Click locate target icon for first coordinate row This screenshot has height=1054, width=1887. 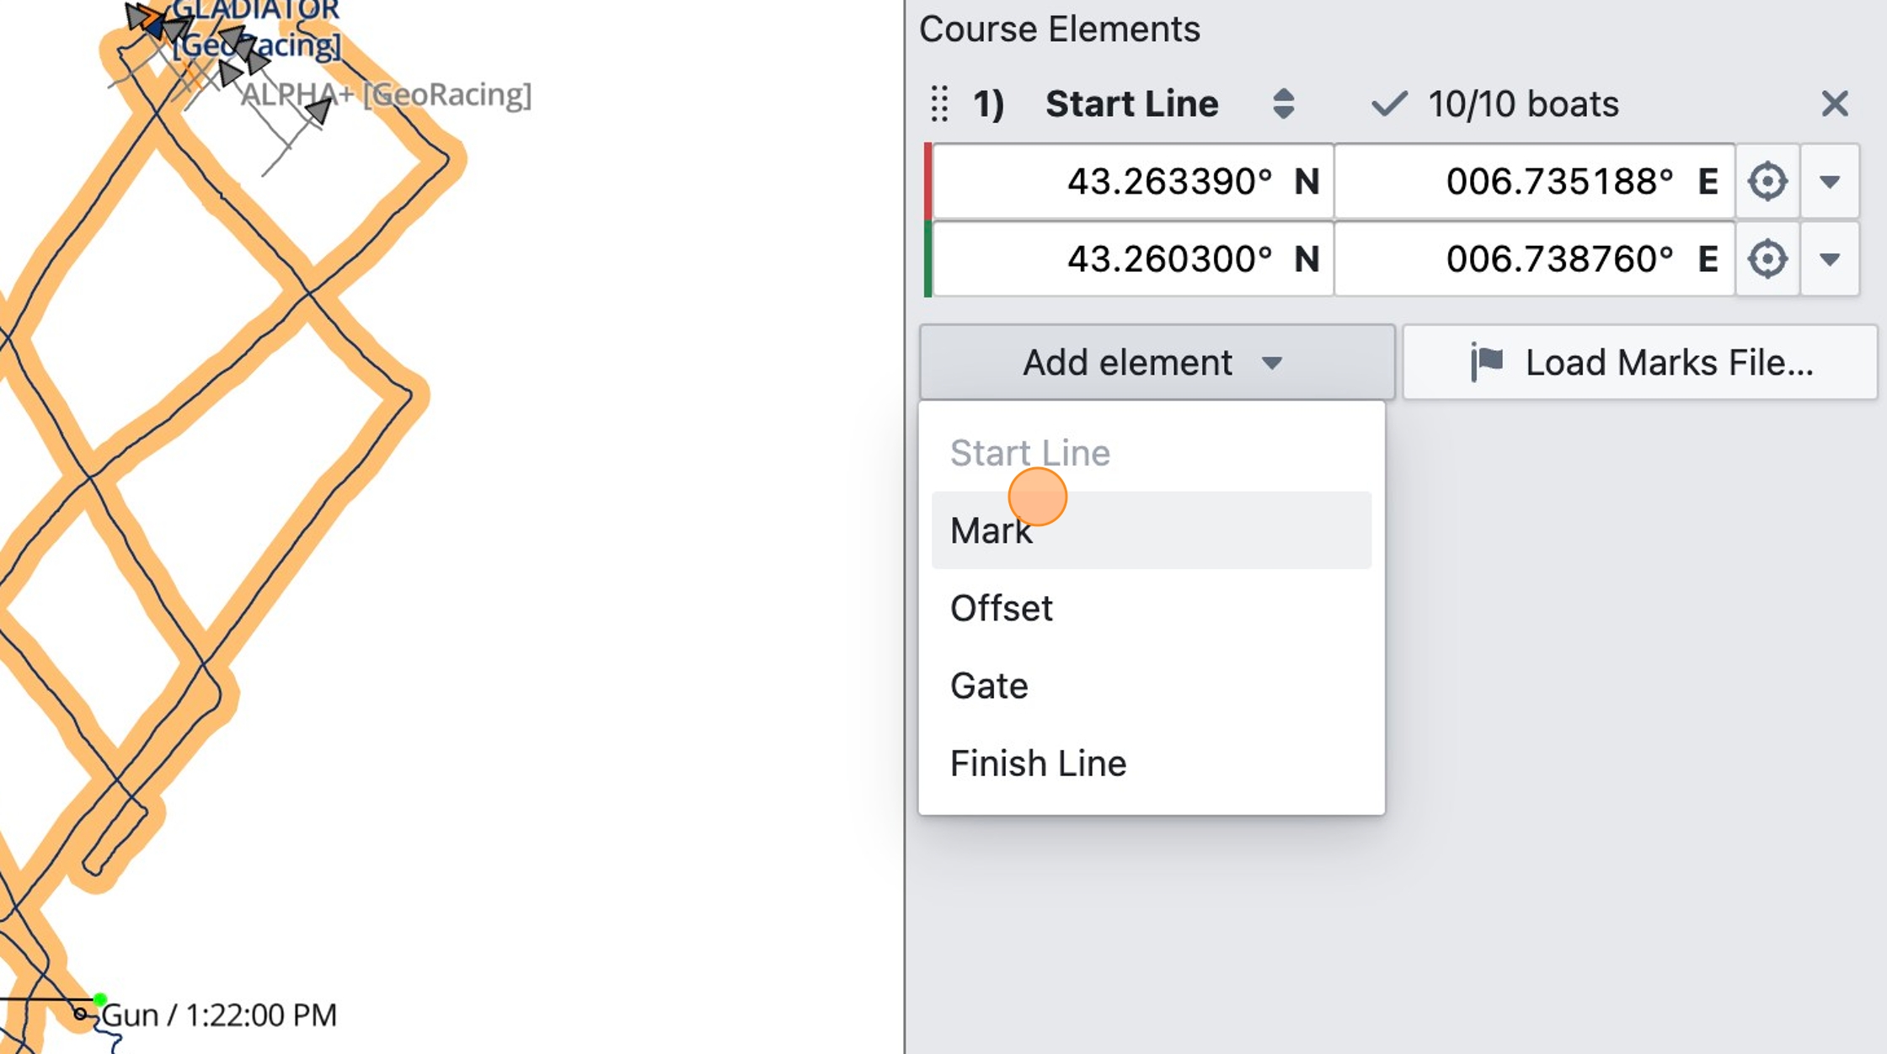coord(1767,182)
